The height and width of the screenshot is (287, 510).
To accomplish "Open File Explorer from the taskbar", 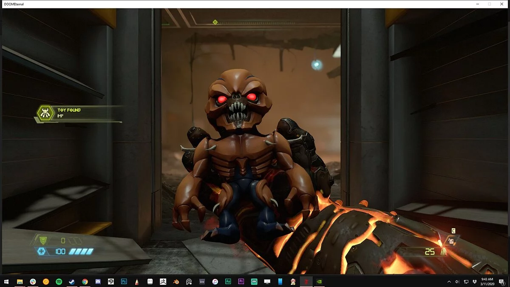I will coord(20,281).
